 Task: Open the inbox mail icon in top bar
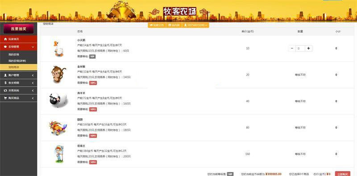click(170, 25)
